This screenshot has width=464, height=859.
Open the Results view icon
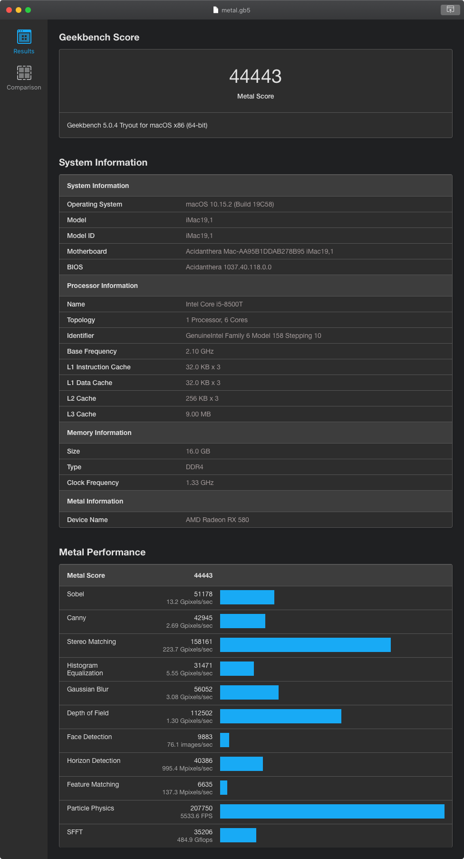(24, 37)
